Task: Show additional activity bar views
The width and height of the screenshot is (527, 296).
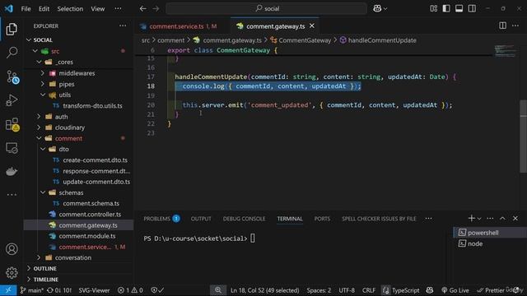Action: [x=12, y=194]
